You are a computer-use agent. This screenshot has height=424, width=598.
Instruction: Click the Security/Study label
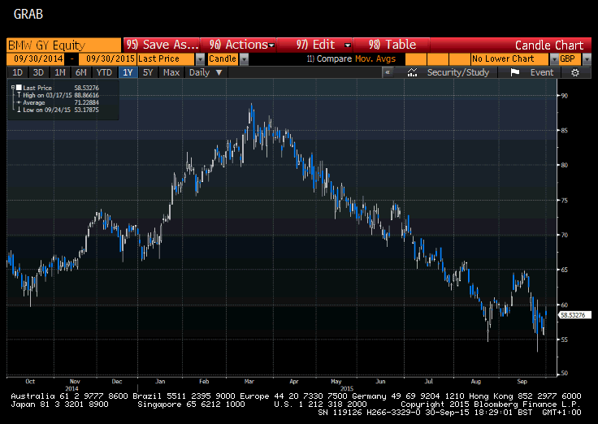(458, 72)
